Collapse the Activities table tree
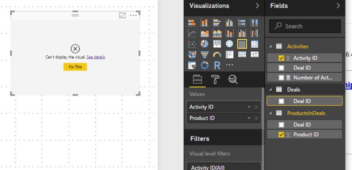The image size is (352, 170). [x=271, y=47]
